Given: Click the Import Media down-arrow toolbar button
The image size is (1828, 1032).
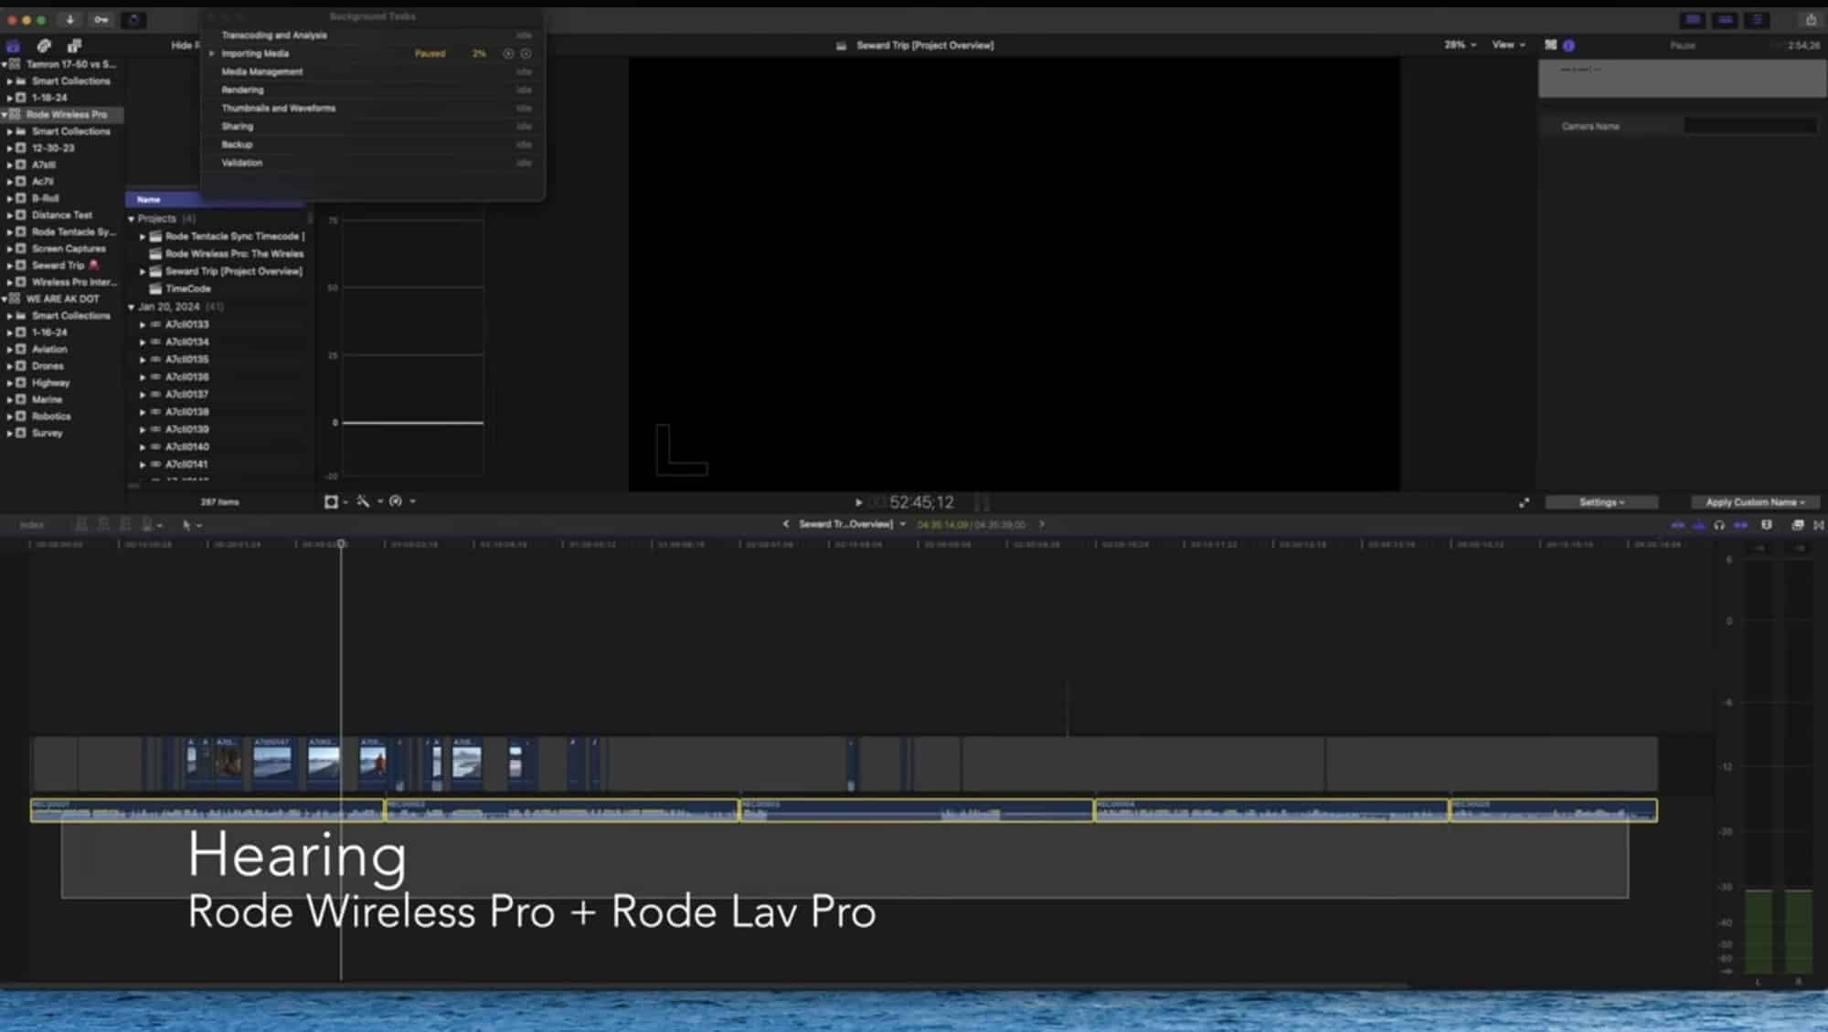Looking at the screenshot, I should [69, 19].
